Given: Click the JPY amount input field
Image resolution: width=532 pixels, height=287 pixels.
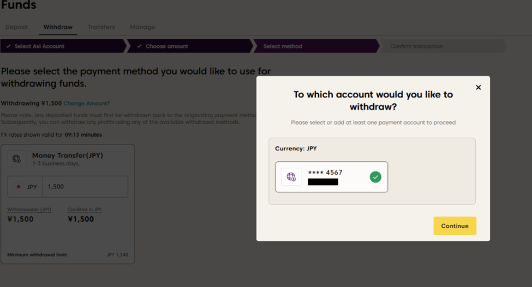Looking at the screenshot, I should pyautogui.click(x=85, y=187).
